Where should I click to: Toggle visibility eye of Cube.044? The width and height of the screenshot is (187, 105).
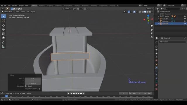click(x=185, y=19)
